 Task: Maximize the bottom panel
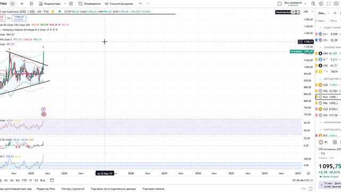point(311,189)
